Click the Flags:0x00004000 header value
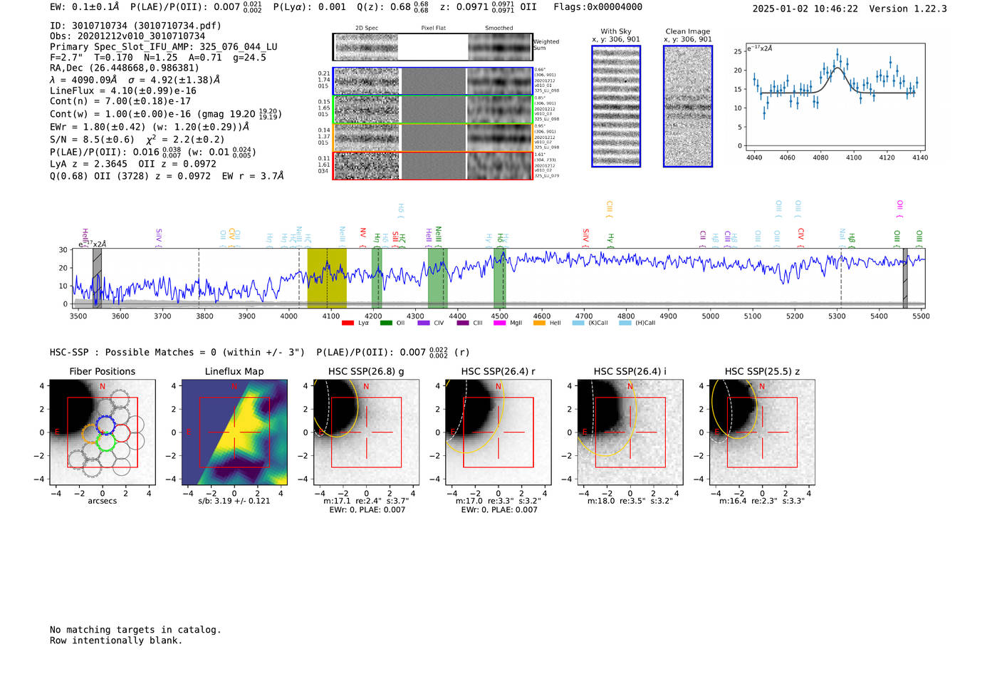Viewport: 997px width, 679px height. click(598, 7)
